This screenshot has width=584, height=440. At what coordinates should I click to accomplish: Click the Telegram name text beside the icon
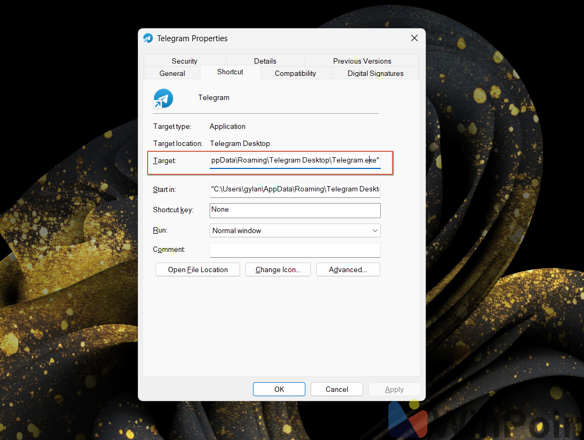coord(214,97)
